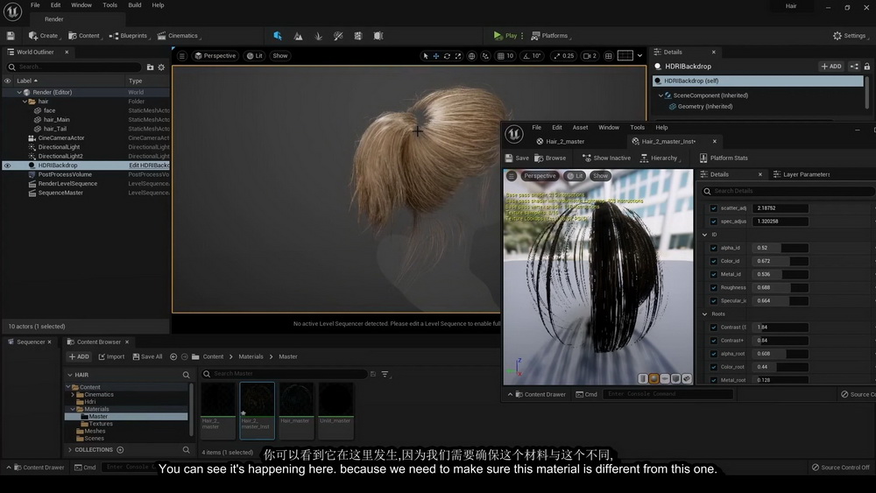Viewport: 876px width, 493px height.
Task: Uncheck the alpha_root parameter checkbox
Action: pos(713,354)
